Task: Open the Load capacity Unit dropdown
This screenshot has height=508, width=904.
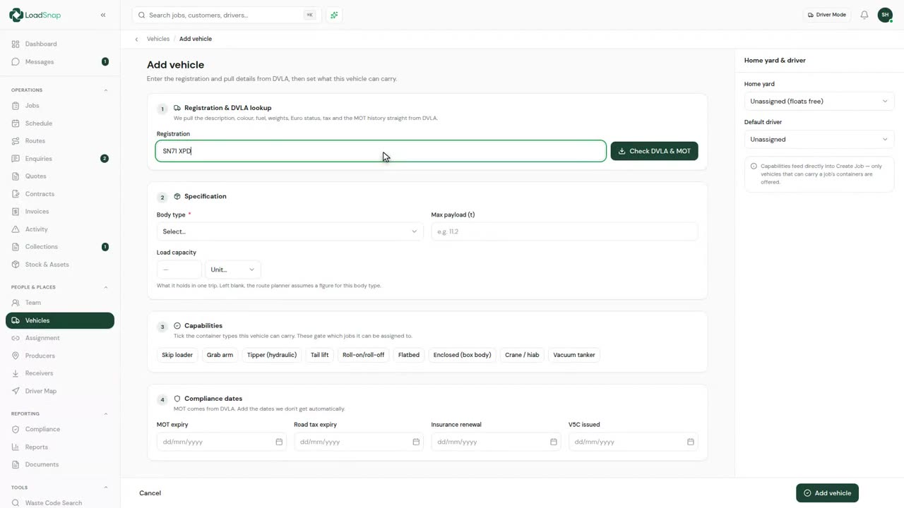Action: pos(232,270)
